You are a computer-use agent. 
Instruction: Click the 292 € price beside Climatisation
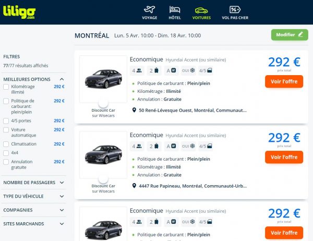(x=59, y=144)
